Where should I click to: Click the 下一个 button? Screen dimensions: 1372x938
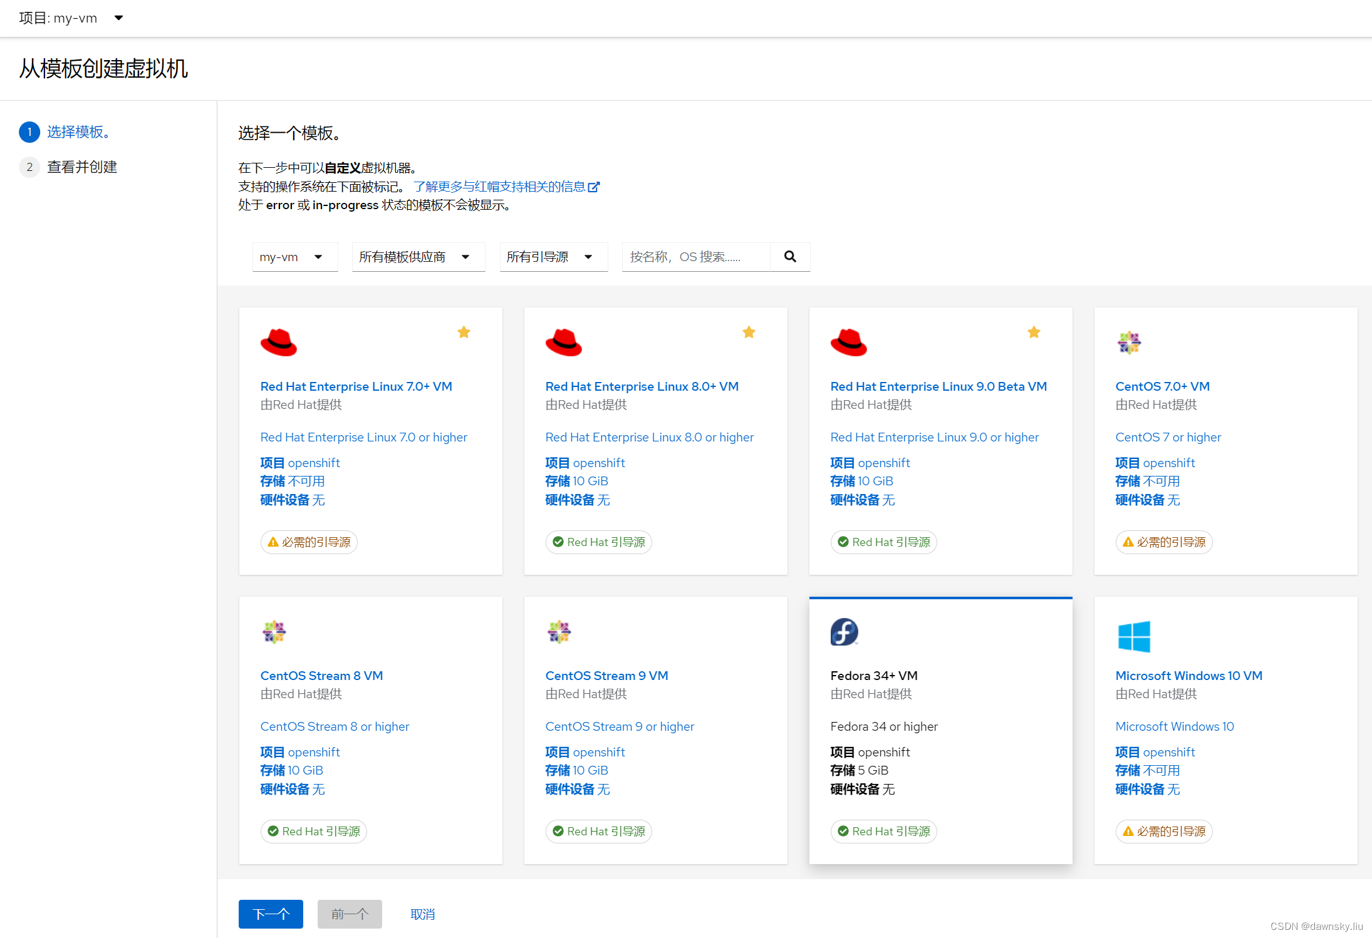pos(271,914)
